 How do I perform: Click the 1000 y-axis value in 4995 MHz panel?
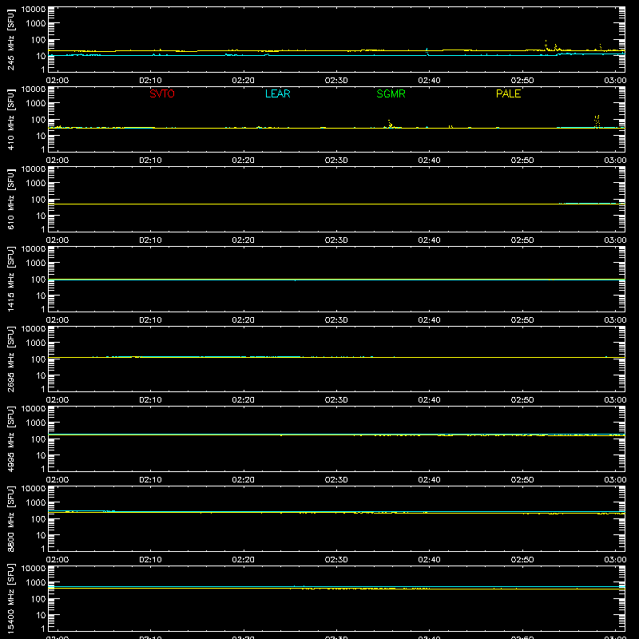pyautogui.click(x=36, y=423)
